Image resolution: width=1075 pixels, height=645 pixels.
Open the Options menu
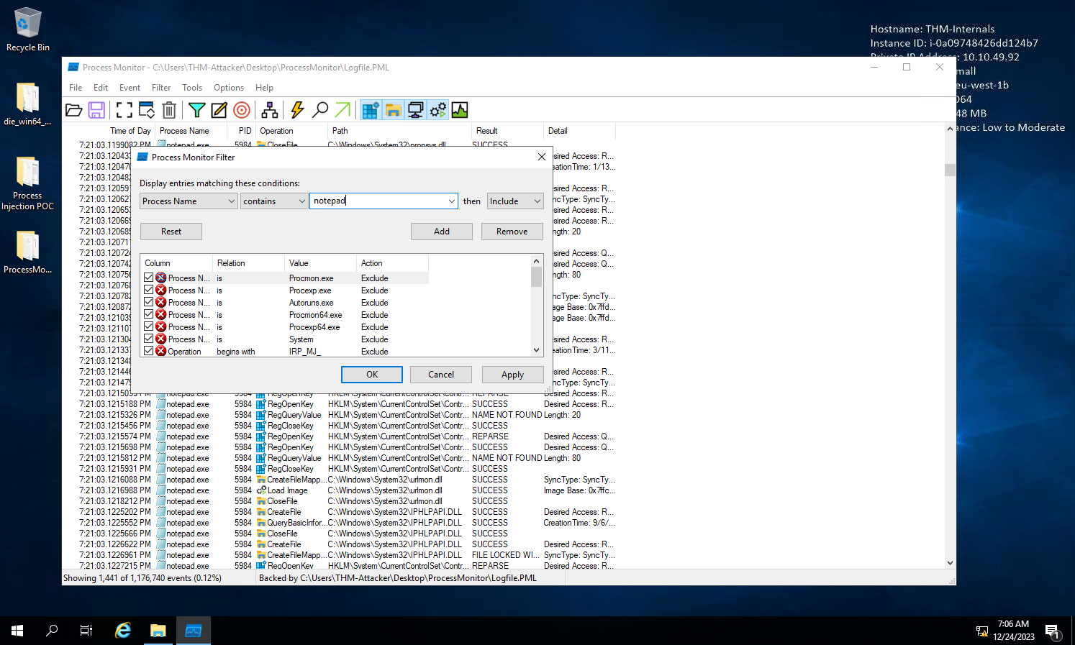click(x=229, y=88)
